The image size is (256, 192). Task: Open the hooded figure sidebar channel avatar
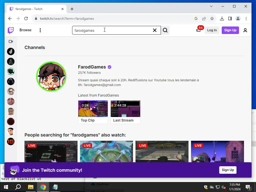11,81
